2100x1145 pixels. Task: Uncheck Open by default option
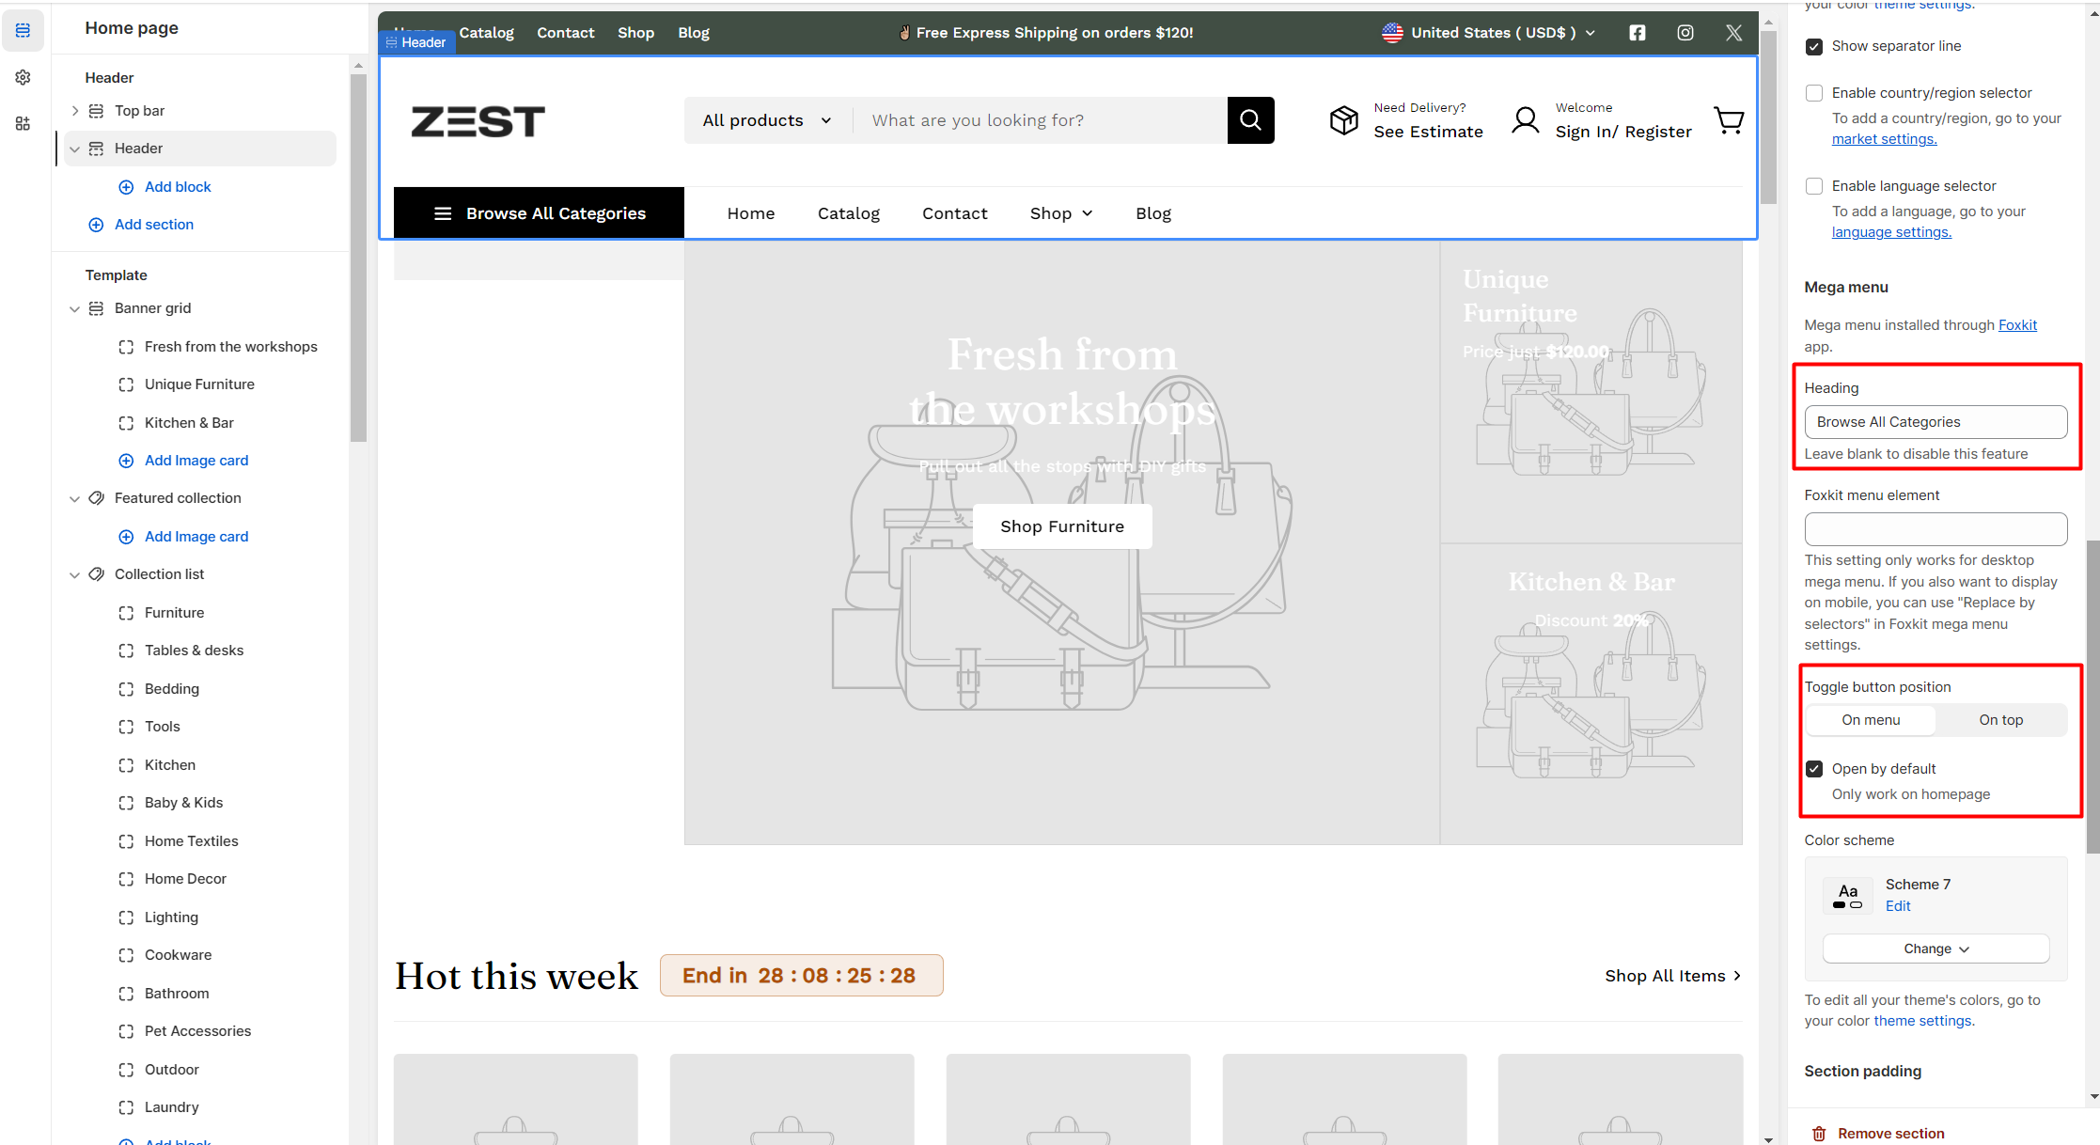point(1814,769)
